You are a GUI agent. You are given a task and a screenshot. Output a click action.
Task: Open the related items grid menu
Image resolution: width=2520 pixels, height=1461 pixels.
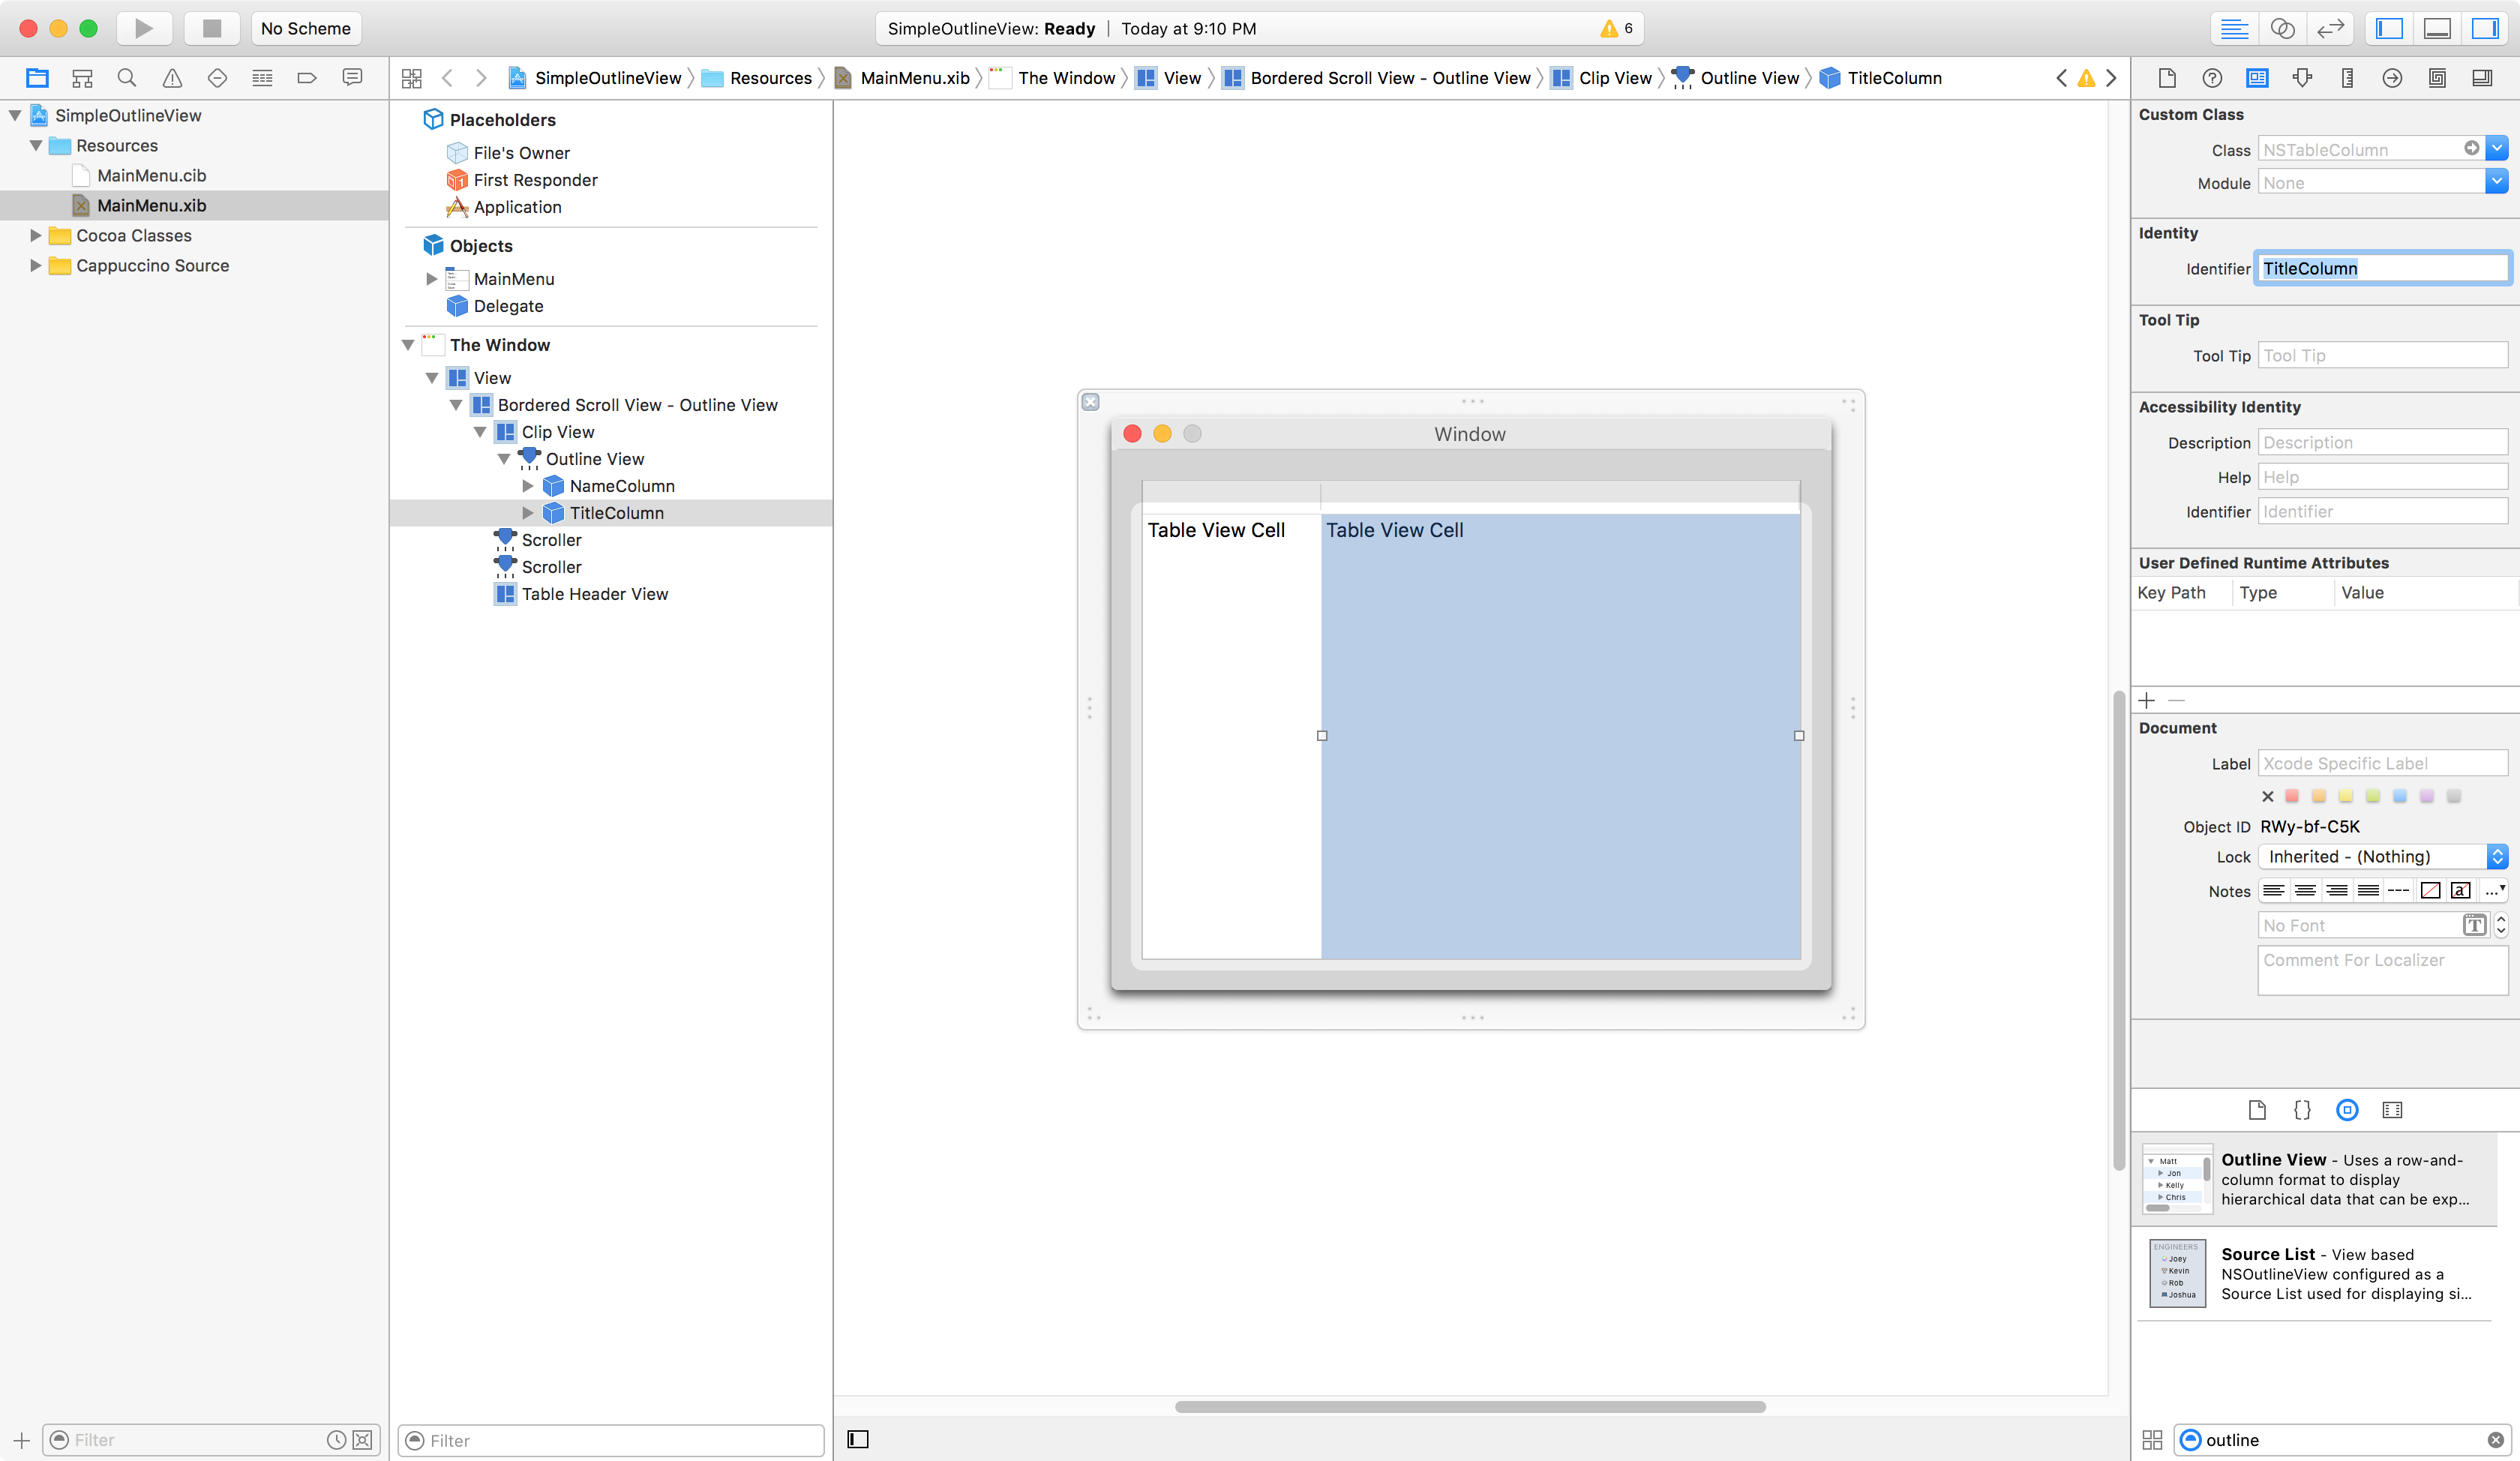pos(411,77)
